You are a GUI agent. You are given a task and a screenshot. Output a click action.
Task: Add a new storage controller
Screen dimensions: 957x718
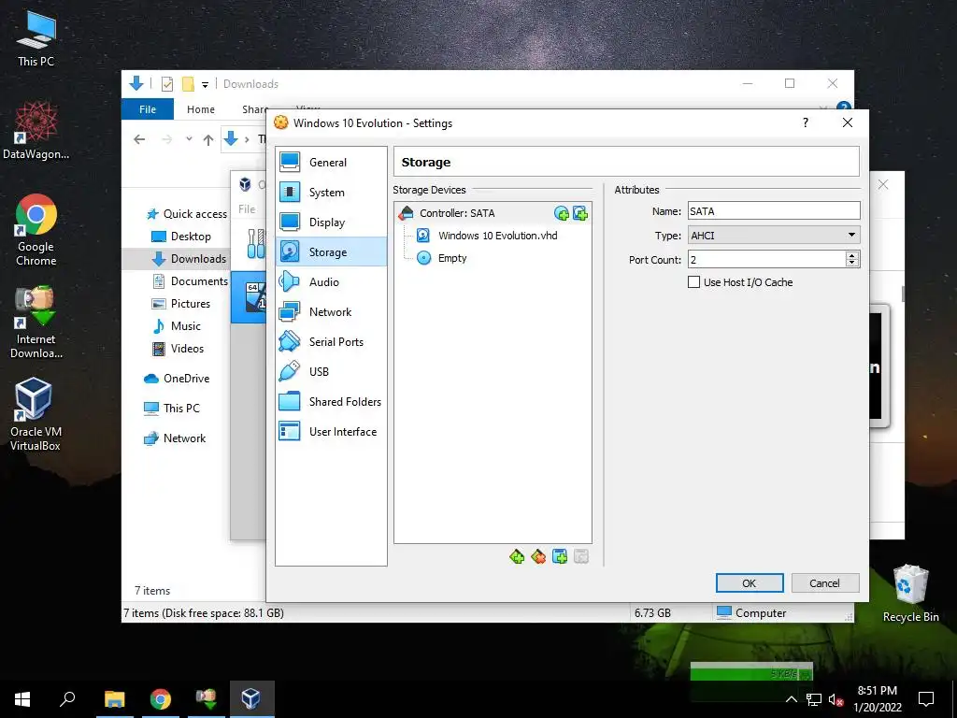coord(517,556)
